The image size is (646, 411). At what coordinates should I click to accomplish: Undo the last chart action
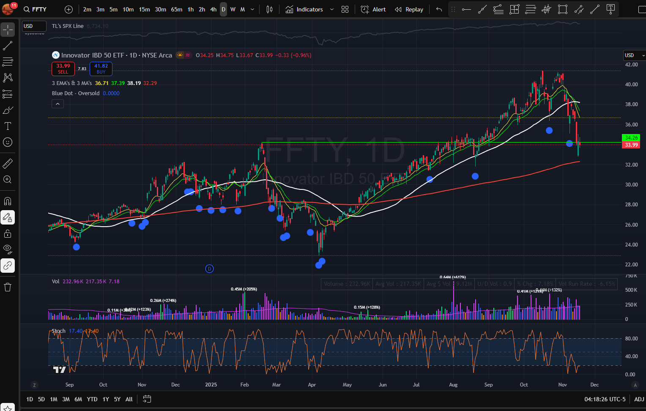[x=439, y=9]
